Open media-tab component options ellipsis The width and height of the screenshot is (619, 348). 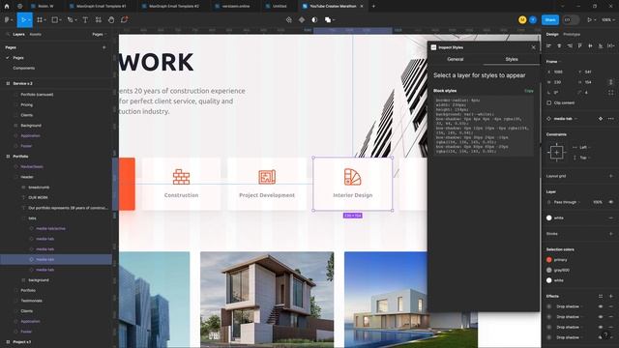coord(611,118)
